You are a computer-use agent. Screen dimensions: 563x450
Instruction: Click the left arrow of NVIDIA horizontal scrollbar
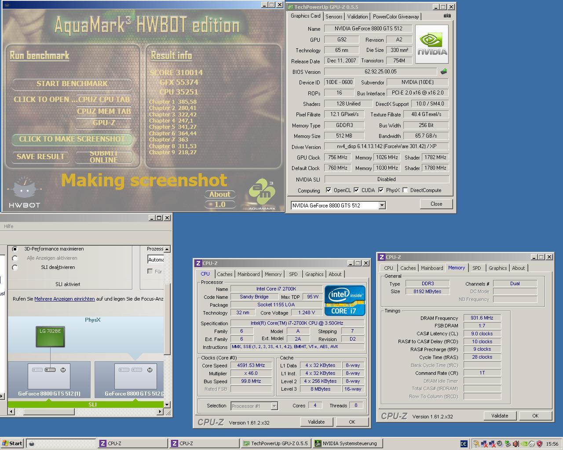(11, 412)
